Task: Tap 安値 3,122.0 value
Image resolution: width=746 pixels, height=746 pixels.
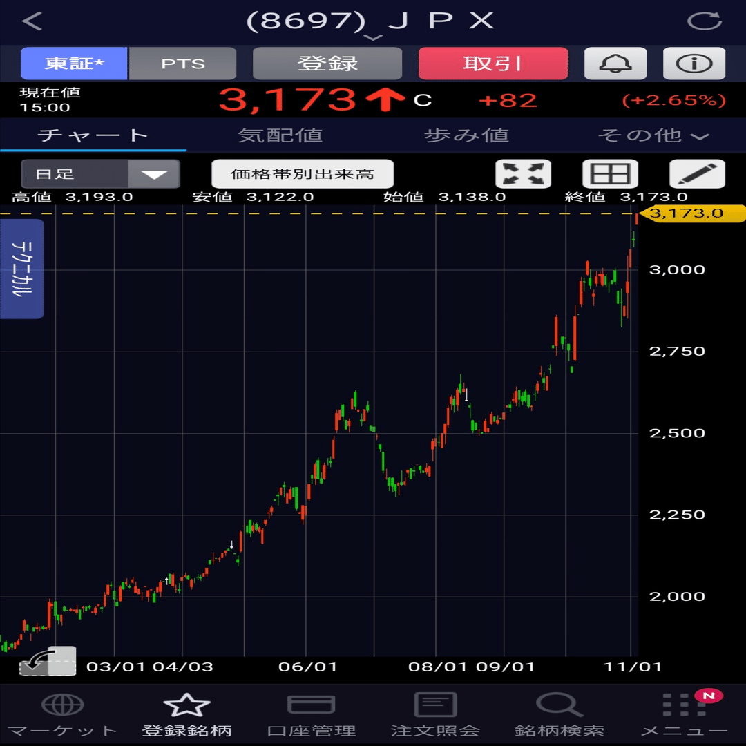Action: click(280, 197)
